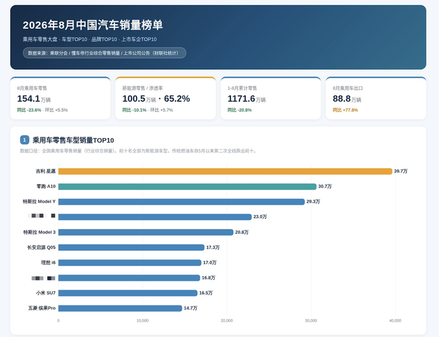Viewport: 439px width, 337px height.
Task: Click the 1171.6 万辆 value
Action: [x=246, y=99]
